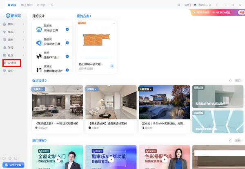Click 更多 in the 优秀设计 row
Viewport: 245px width, 169px height.
(x=238, y=81)
